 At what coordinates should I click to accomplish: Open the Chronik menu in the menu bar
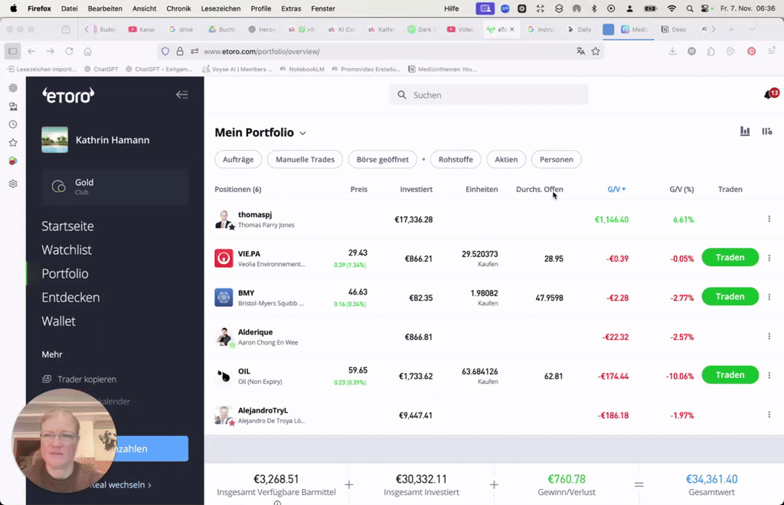pos(178,8)
